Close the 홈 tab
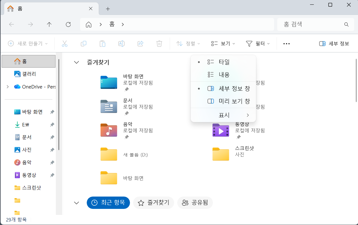Image resolution: width=358 pixels, height=225 pixels. 91,9
